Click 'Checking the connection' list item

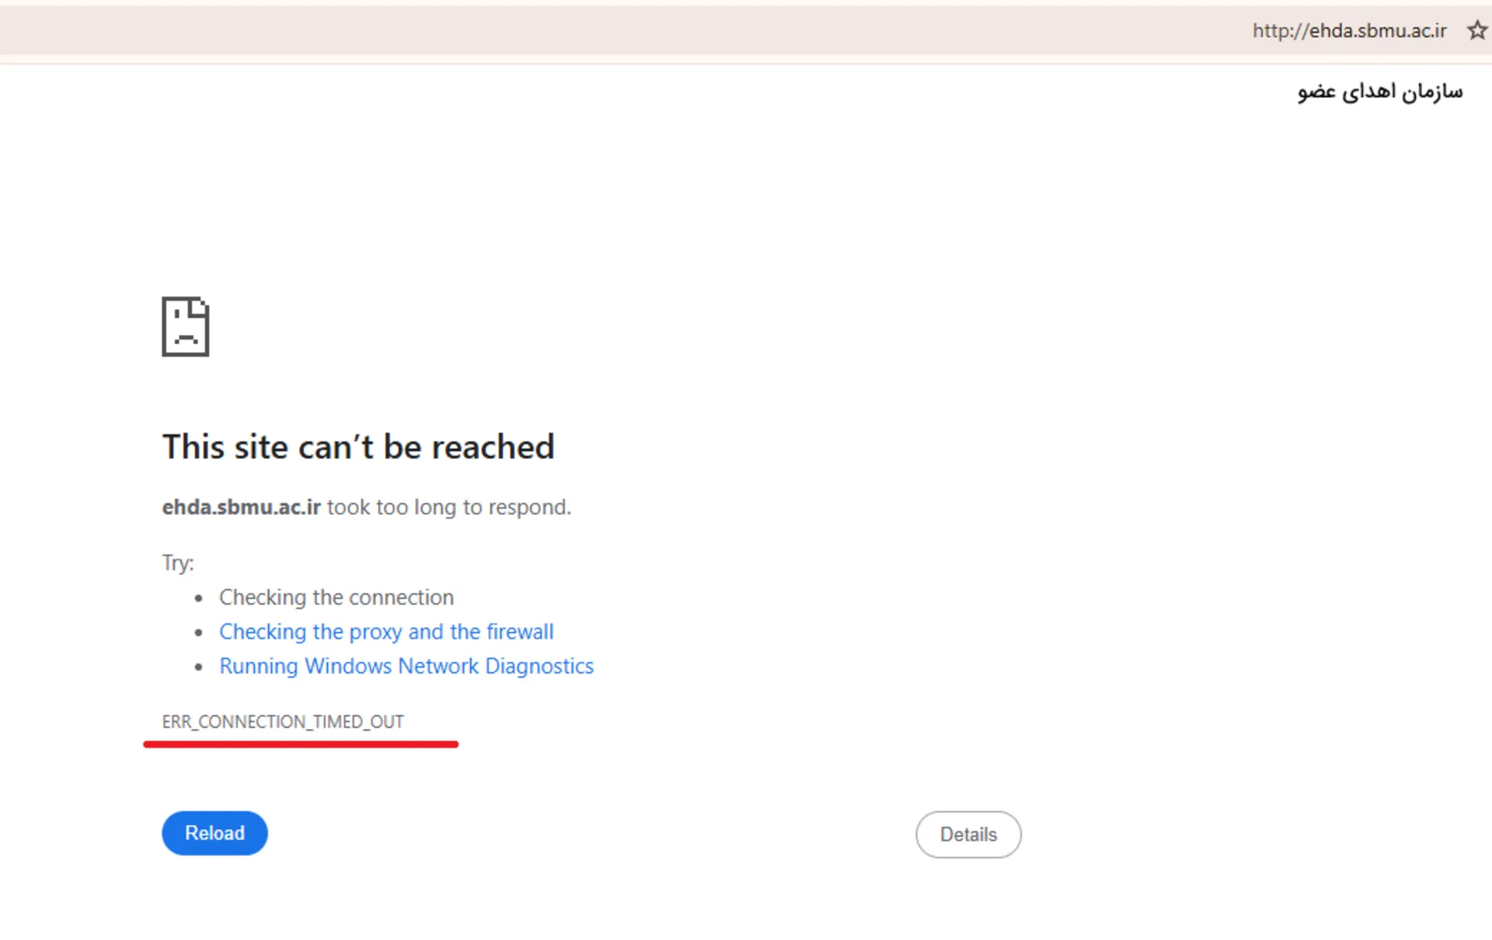[336, 597]
